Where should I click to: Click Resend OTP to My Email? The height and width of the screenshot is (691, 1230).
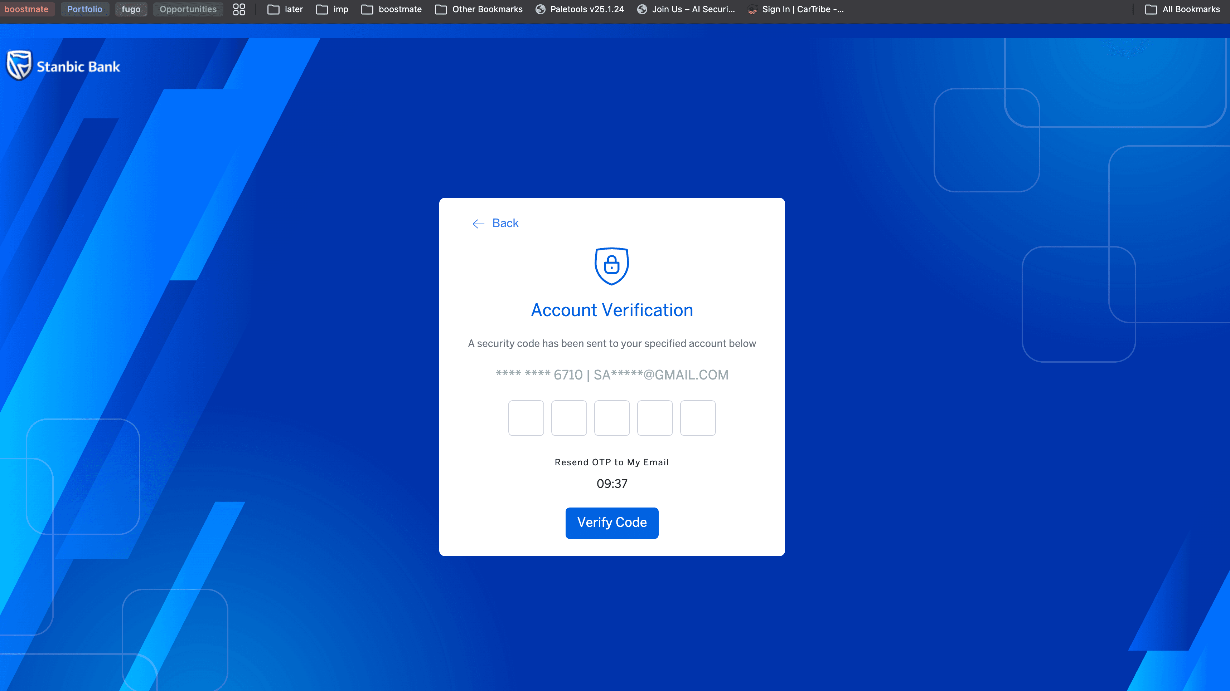coord(612,461)
